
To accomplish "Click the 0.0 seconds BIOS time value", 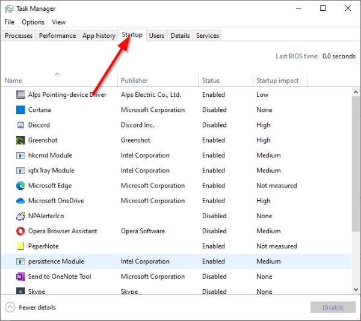I will tap(339, 56).
